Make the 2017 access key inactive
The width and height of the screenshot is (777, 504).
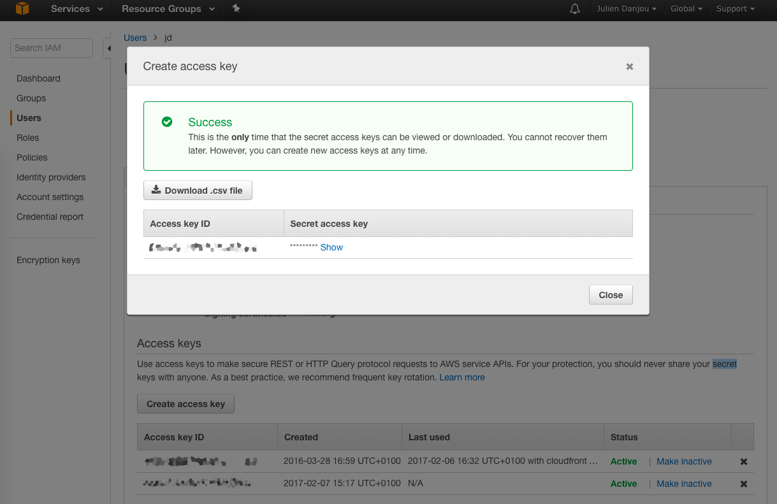pos(684,484)
